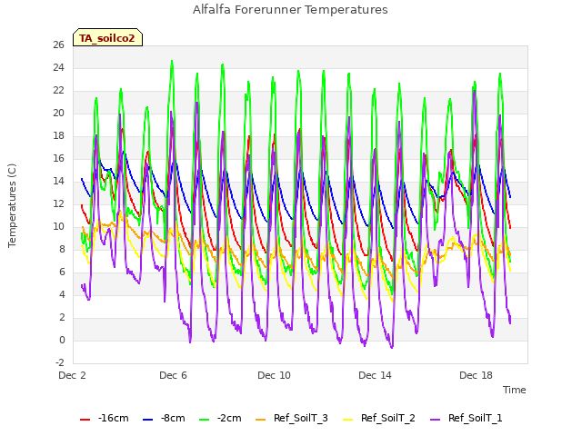The image size is (582, 436).
Task: Click the 24 y-axis tick label
Action: 58,67
